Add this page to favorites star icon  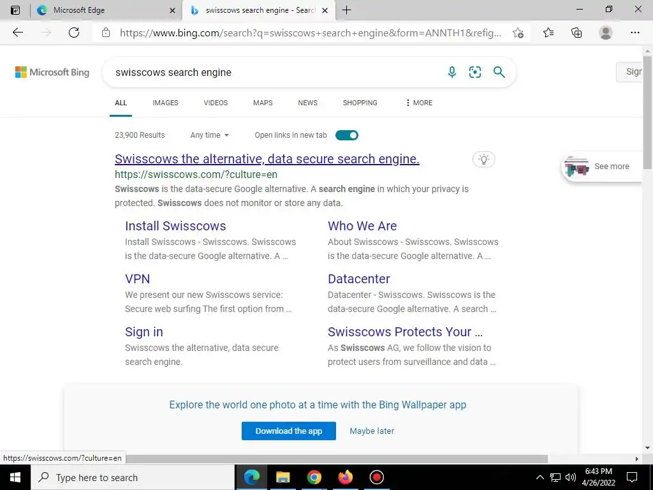coord(518,33)
